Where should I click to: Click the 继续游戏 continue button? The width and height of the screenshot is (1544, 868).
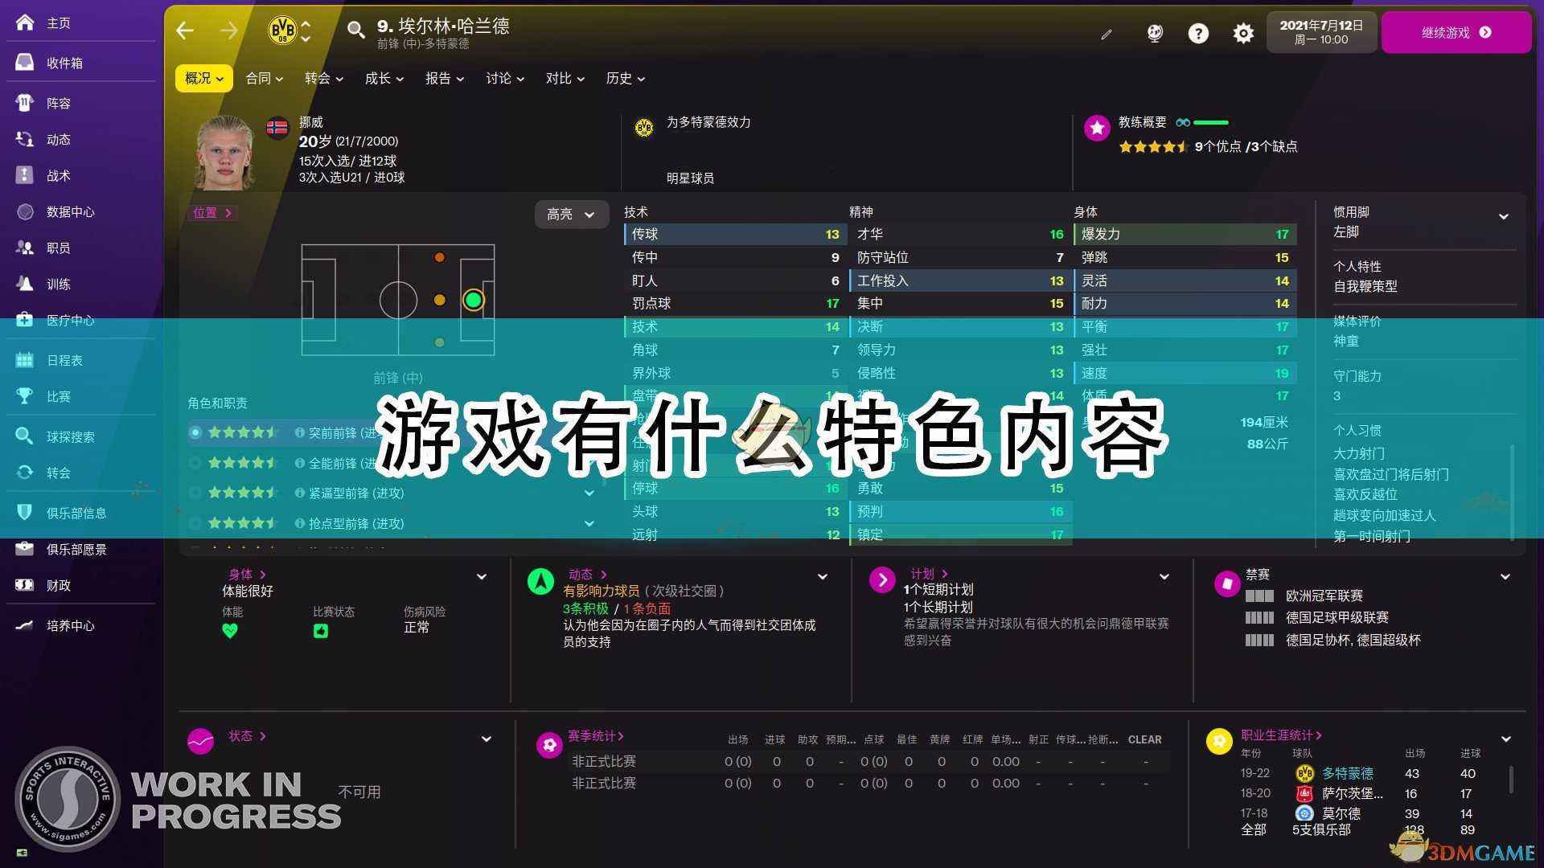point(1456,32)
